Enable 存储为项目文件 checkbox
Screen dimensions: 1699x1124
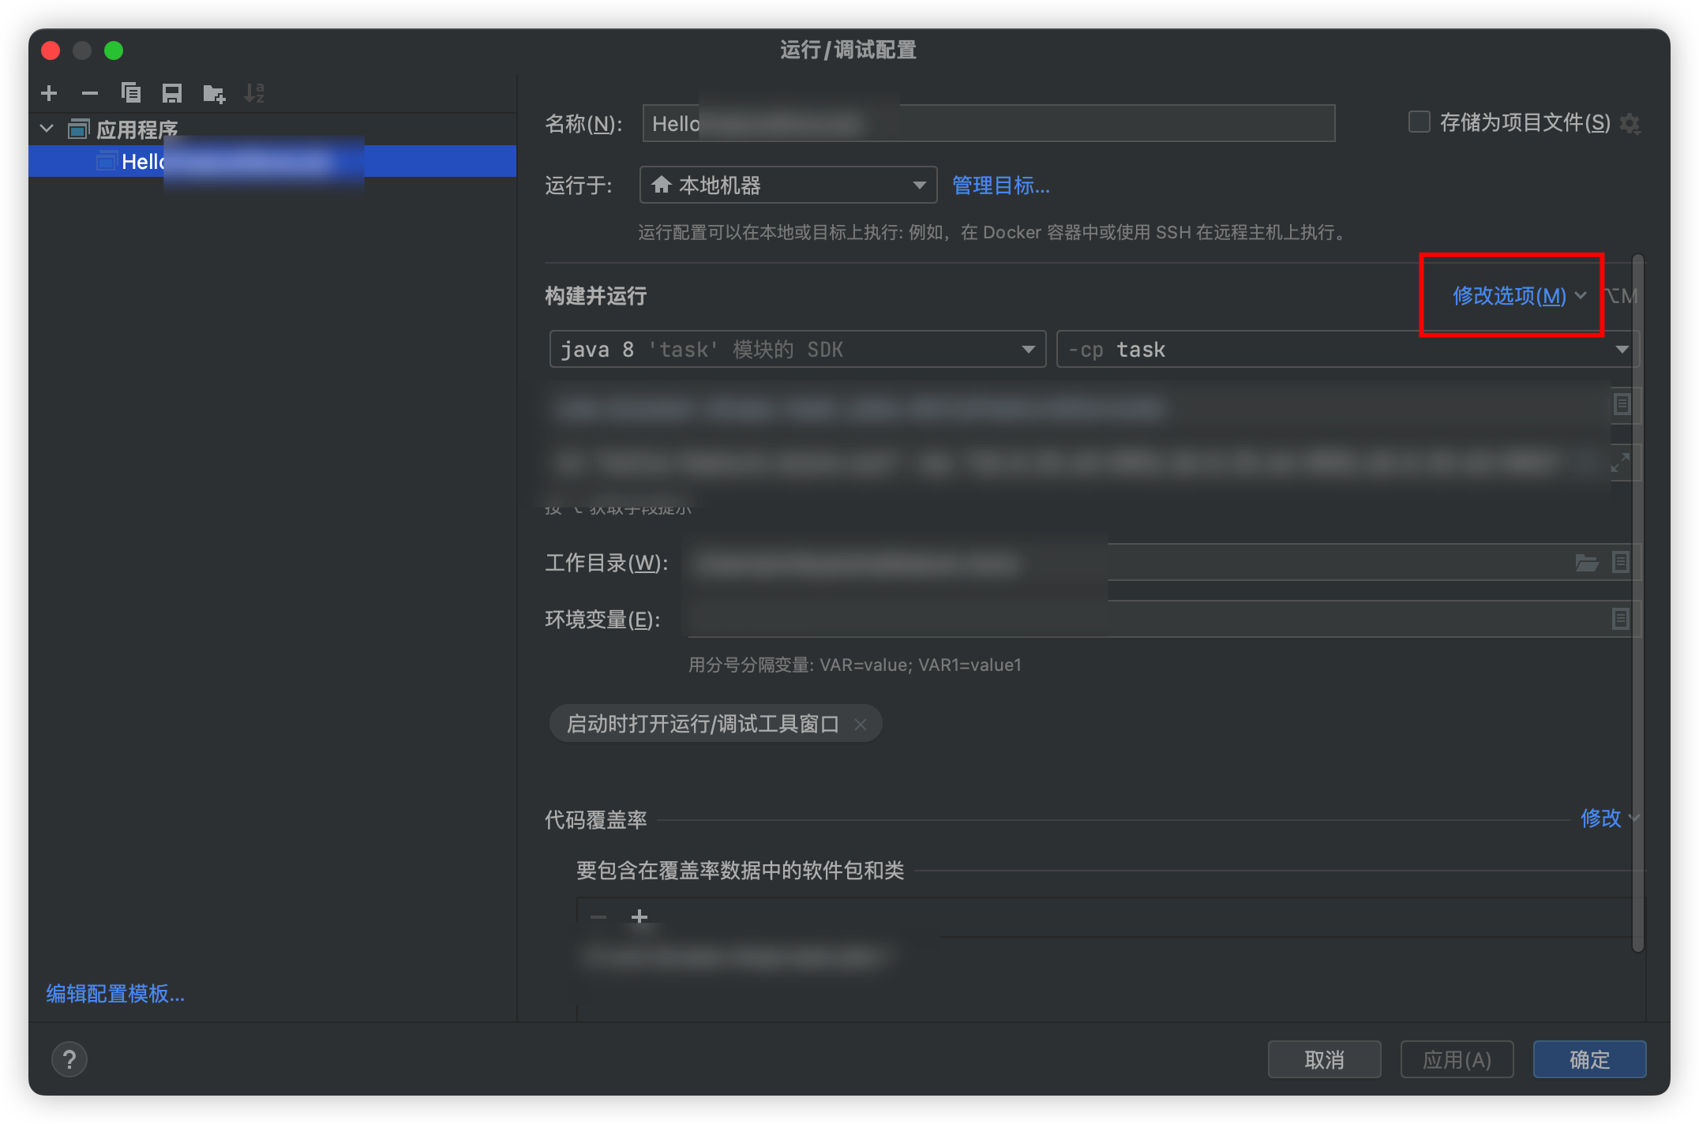pos(1420,122)
